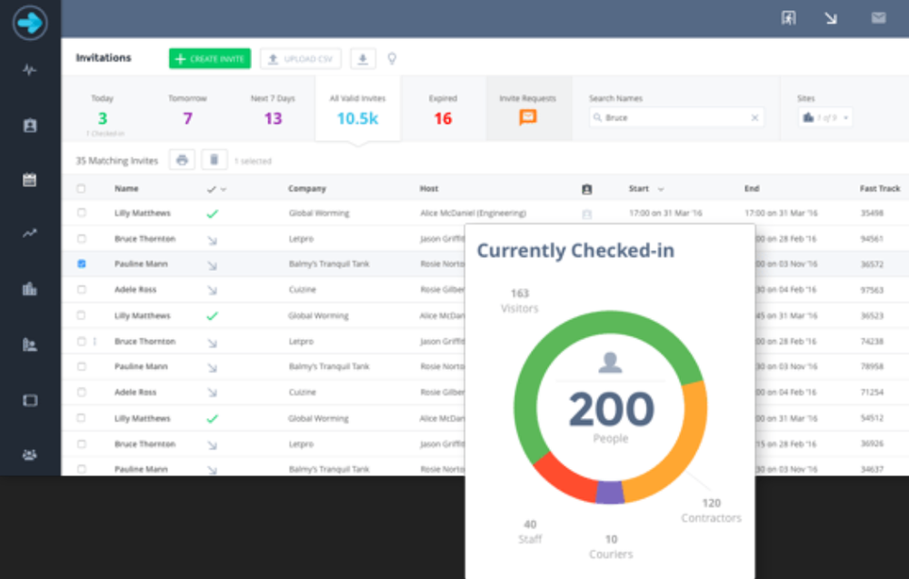The width and height of the screenshot is (909, 579).
Task: Select the checkbox for Bruce Thornton's first invite
Action: click(81, 237)
